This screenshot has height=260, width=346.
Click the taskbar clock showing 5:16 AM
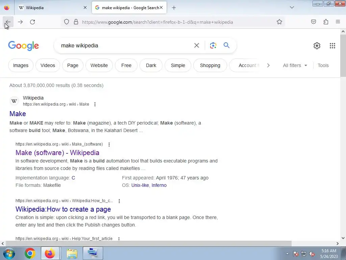[329, 254]
